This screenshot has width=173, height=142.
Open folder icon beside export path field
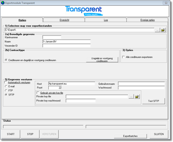(x=163, y=30)
